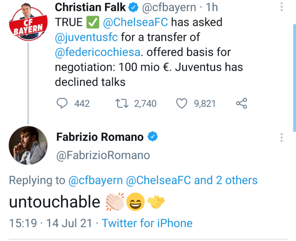Click the Christian Falk display name

pyautogui.click(x=90, y=7)
